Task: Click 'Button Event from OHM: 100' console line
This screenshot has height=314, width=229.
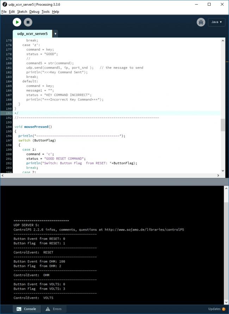Action: [39, 262]
